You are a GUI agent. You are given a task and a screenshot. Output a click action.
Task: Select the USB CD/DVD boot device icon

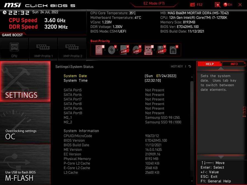pyautogui.click(x=137, y=50)
